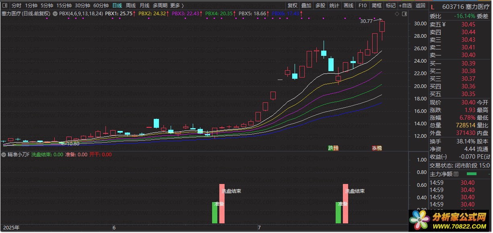
Task: Open the 主力净额 list icon
Action: coord(456,174)
